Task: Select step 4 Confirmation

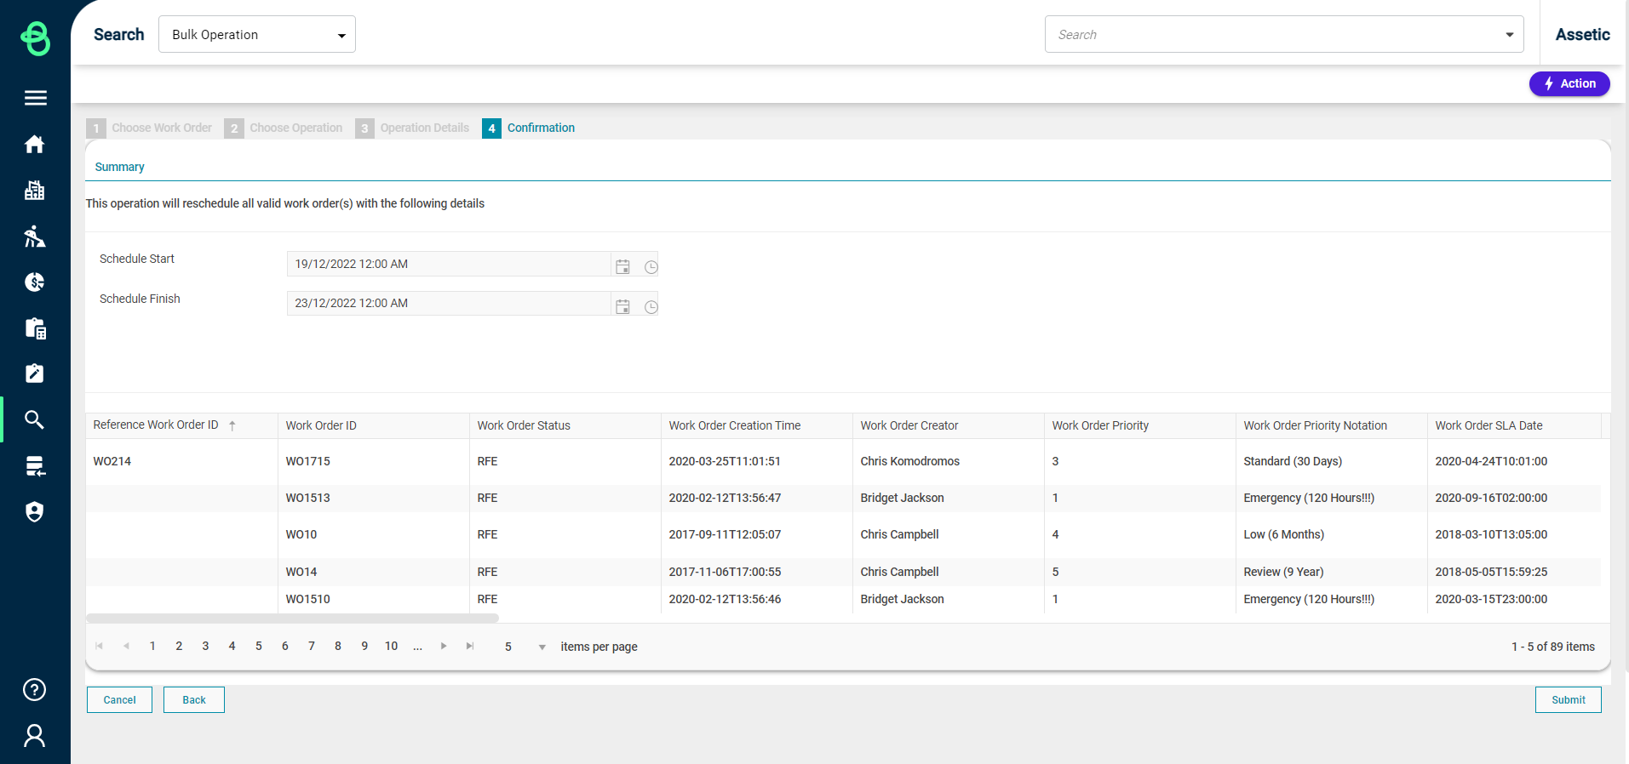Action: click(x=529, y=128)
